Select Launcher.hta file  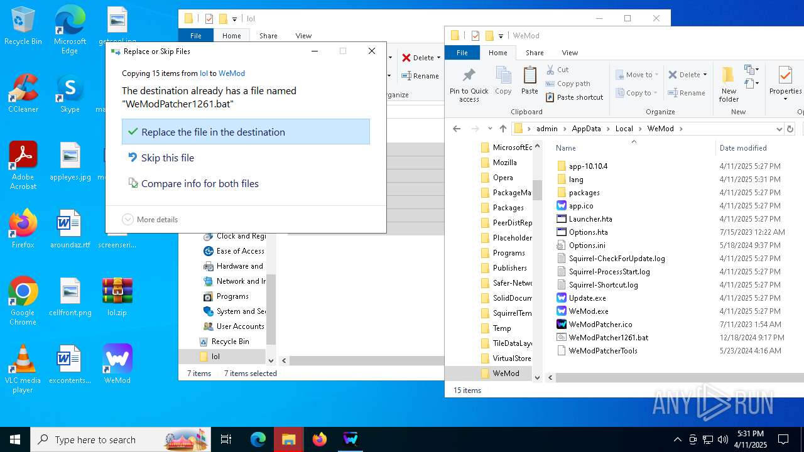pyautogui.click(x=590, y=219)
